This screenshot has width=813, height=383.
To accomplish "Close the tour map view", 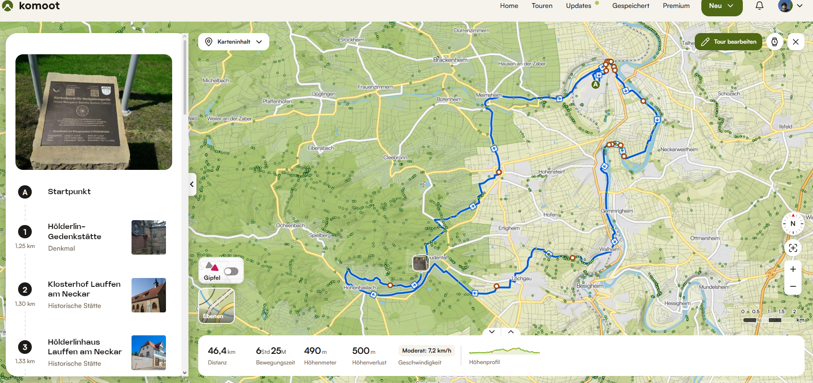I will coord(796,42).
